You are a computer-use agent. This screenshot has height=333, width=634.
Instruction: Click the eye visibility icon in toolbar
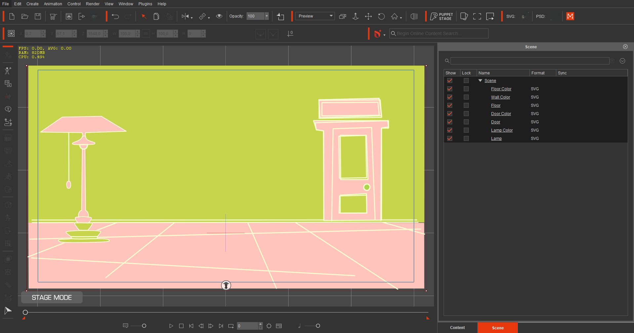coord(219,16)
